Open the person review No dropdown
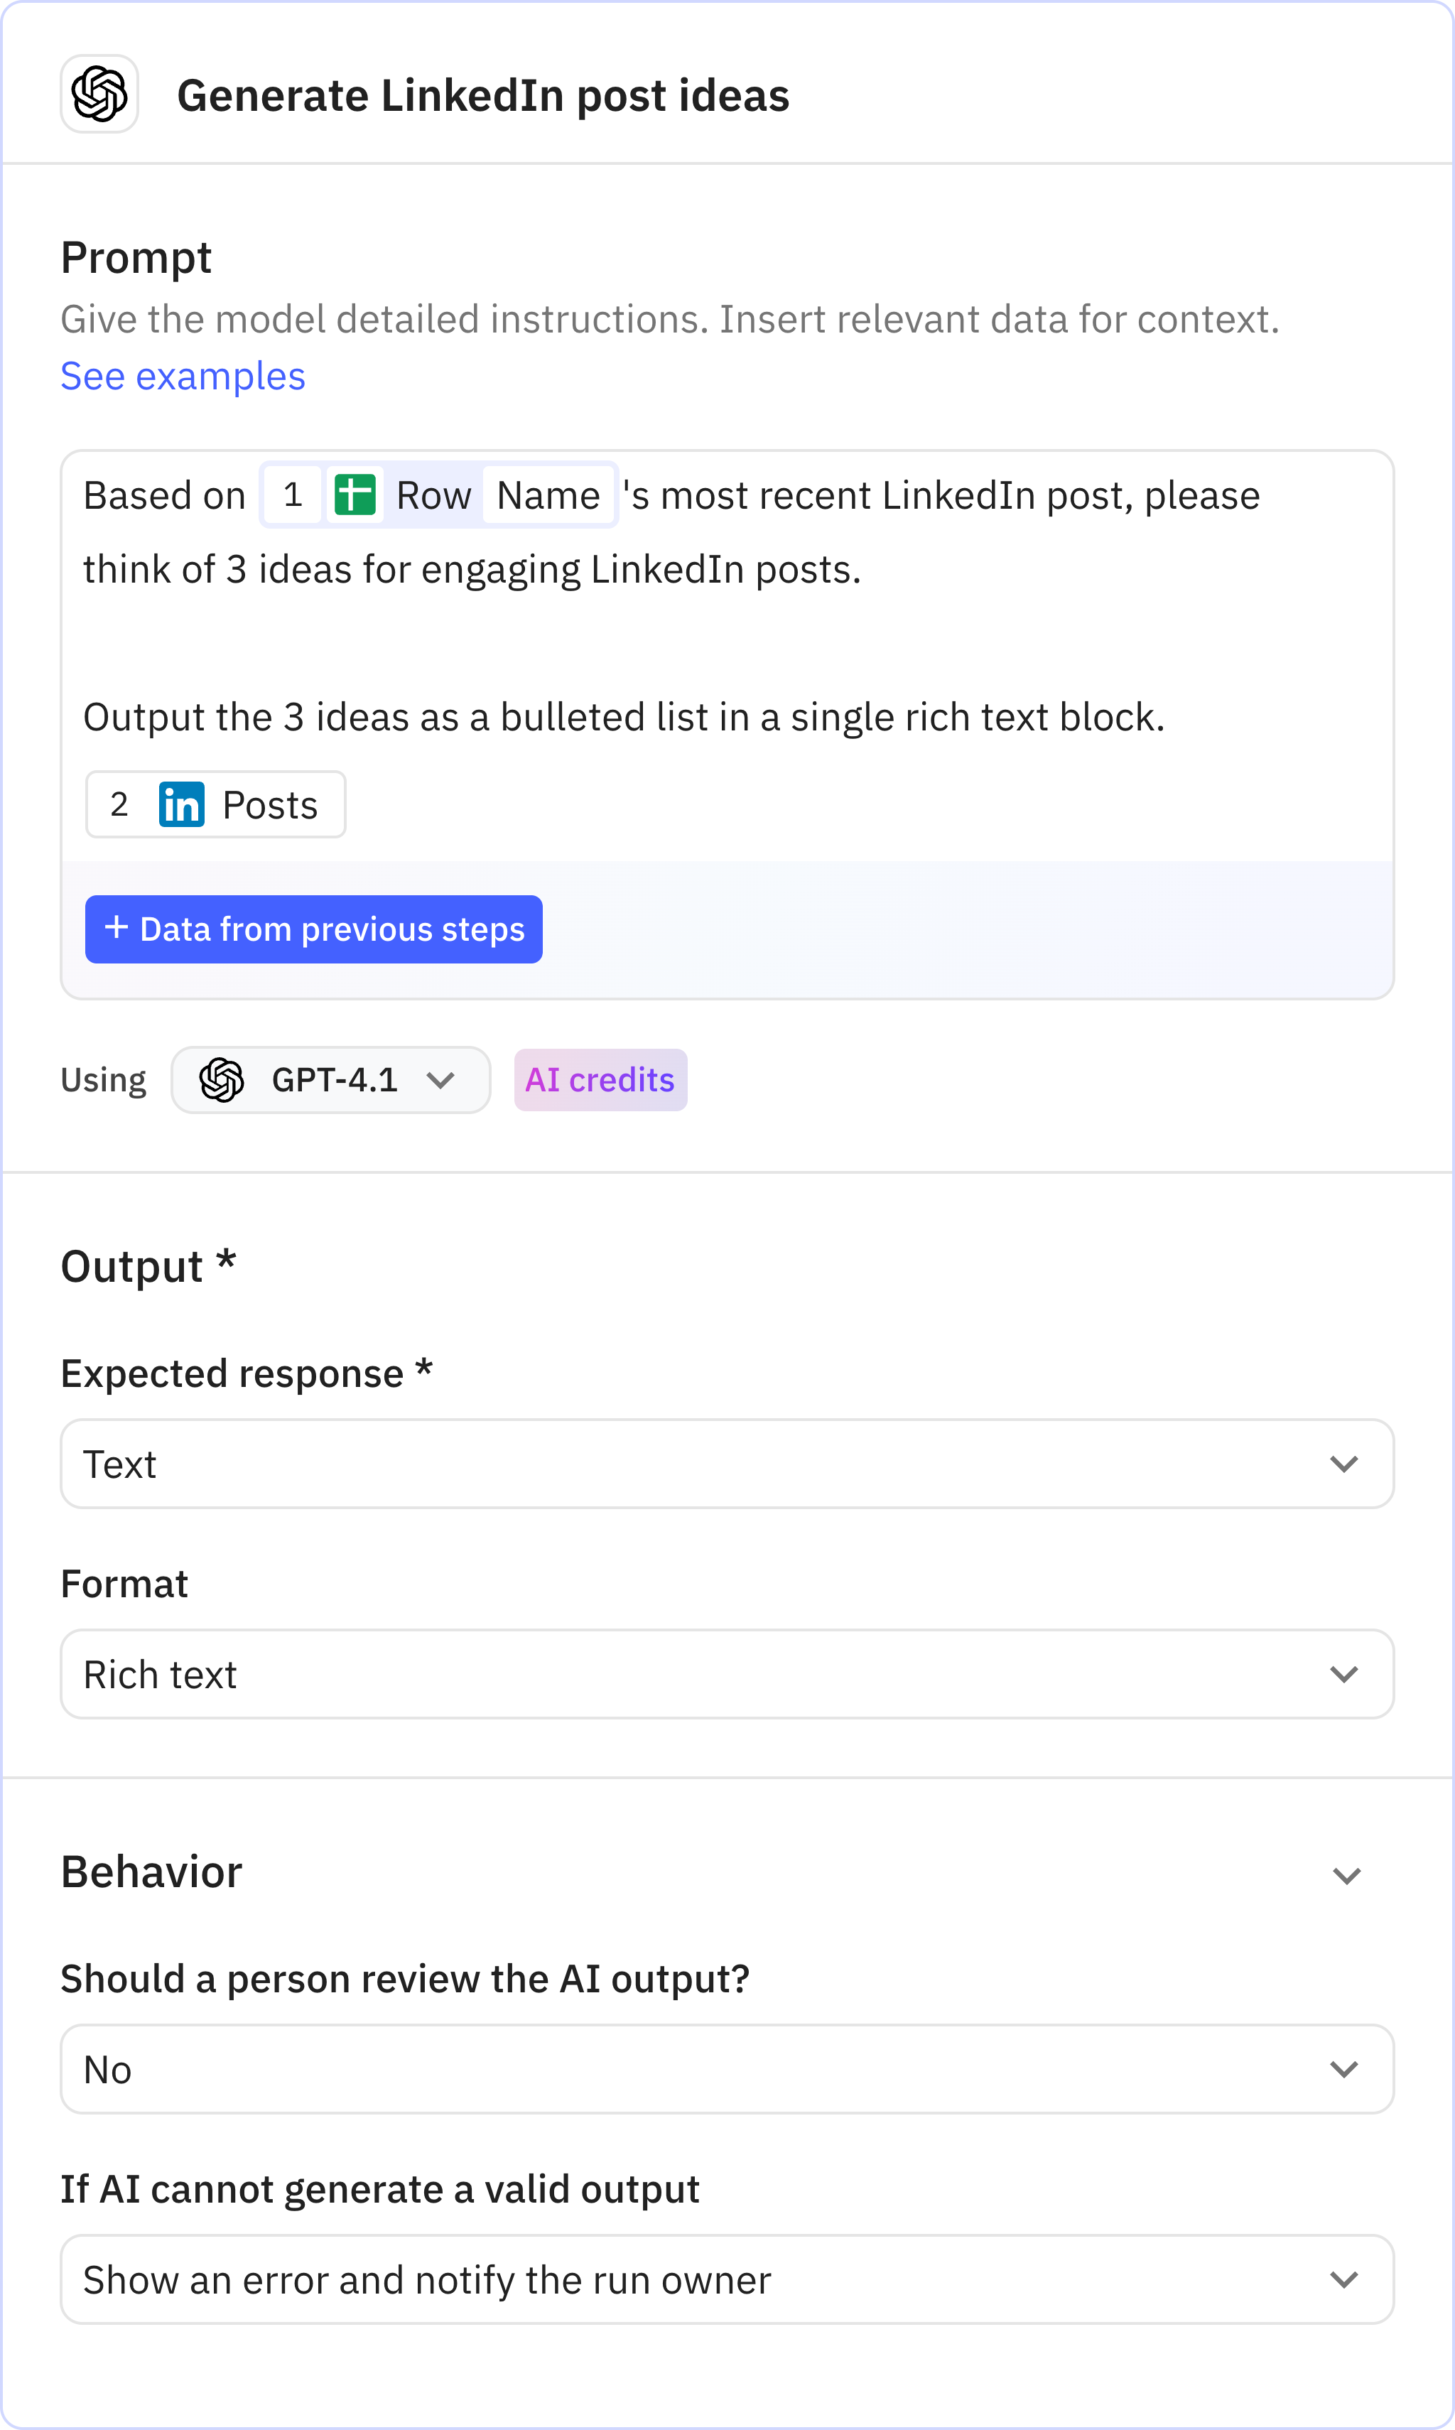 coord(727,2069)
